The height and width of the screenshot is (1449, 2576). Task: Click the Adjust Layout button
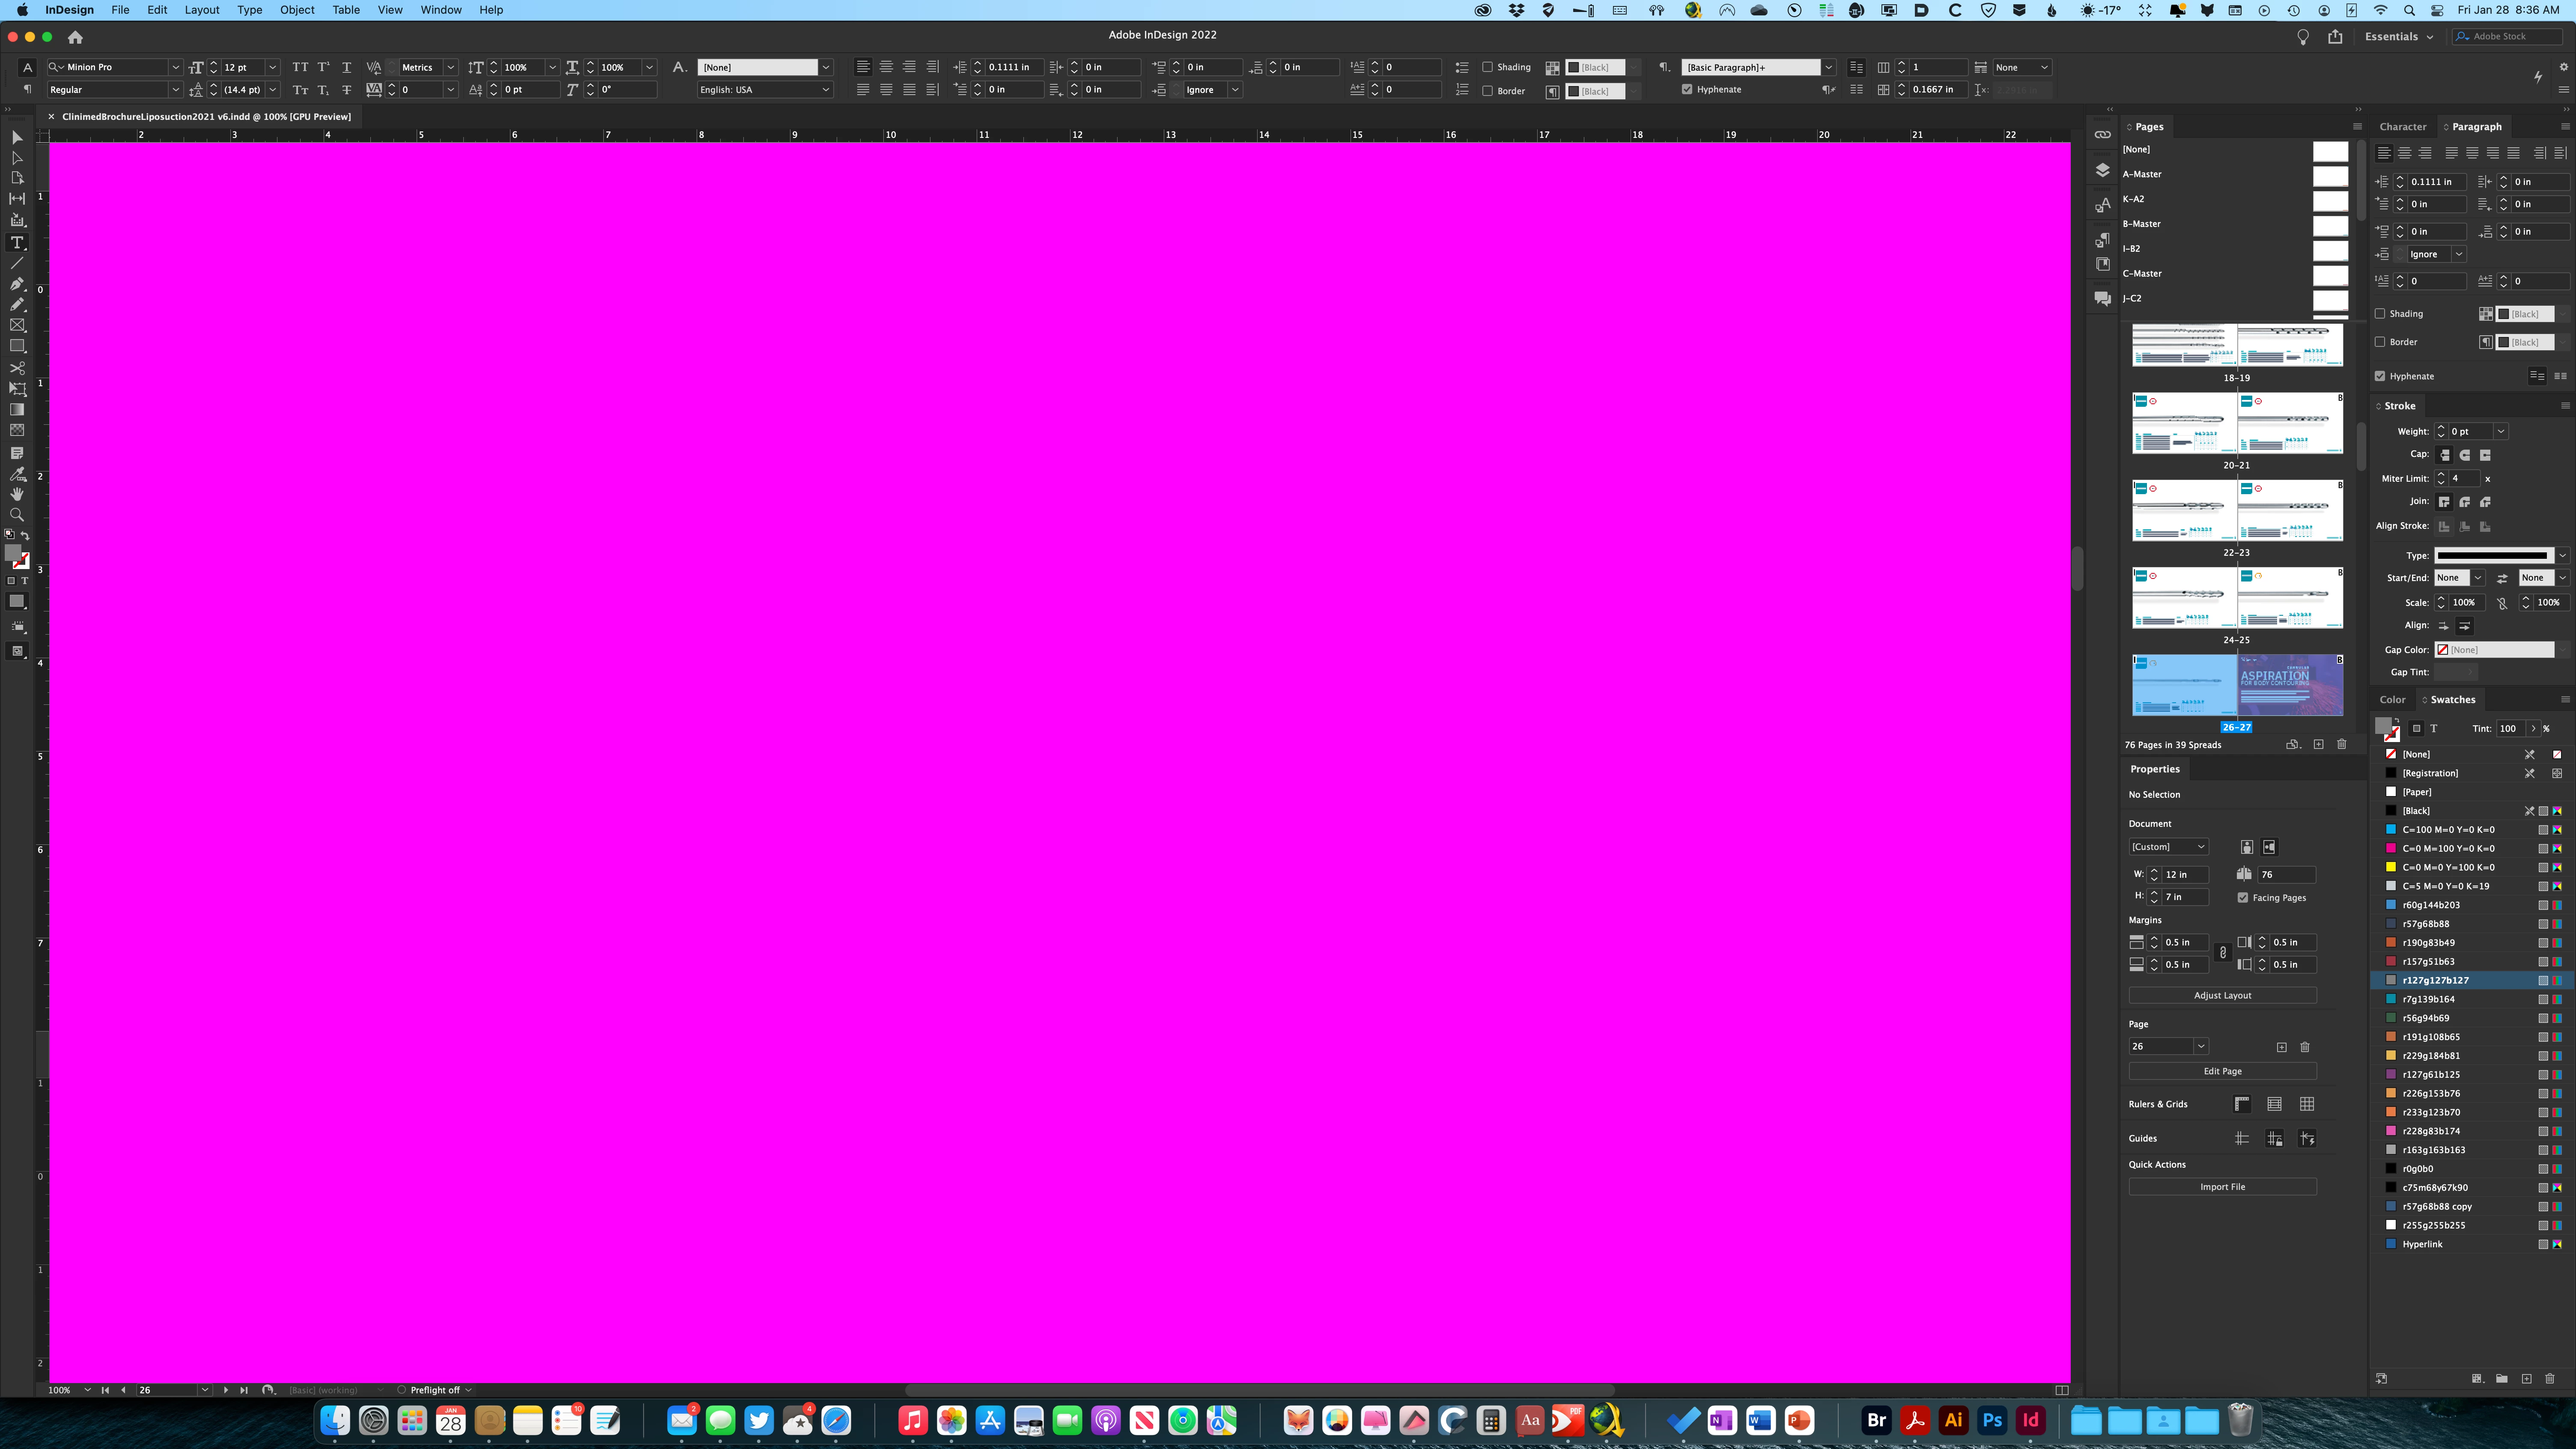coord(2222,995)
